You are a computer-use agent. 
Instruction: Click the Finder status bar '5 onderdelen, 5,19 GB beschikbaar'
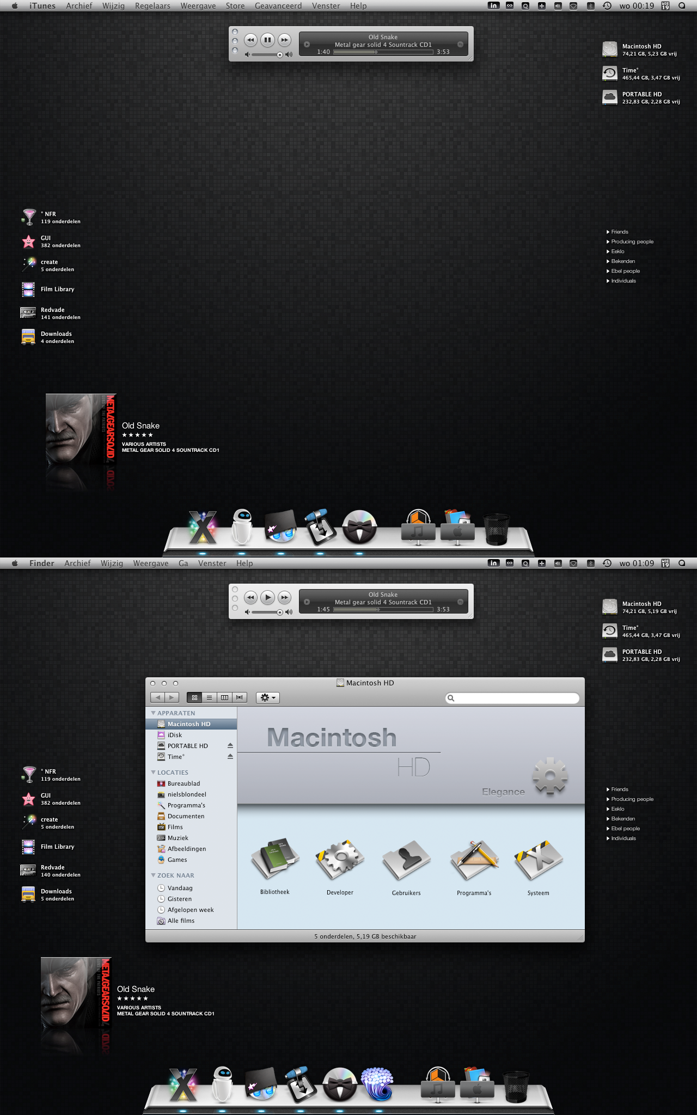[x=365, y=936]
